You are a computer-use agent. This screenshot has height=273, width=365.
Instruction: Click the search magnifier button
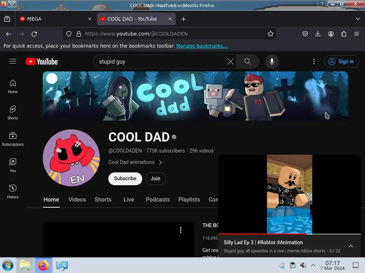247,61
